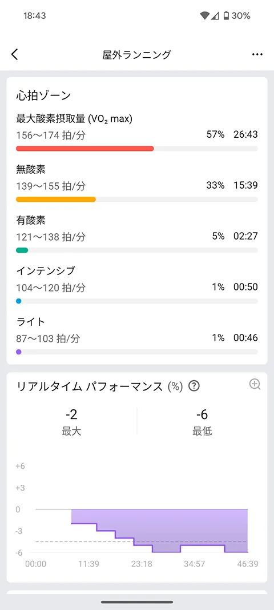The width and height of the screenshot is (274, 610).
Task: Tap the green 有酸素 zone bar
Action: (x=22, y=250)
